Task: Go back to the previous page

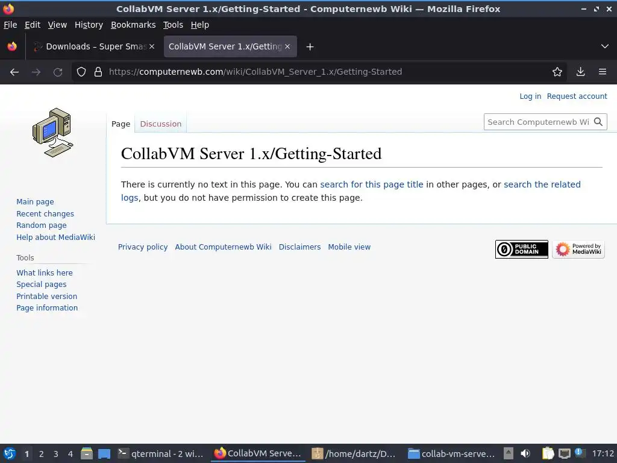Action: click(14, 72)
